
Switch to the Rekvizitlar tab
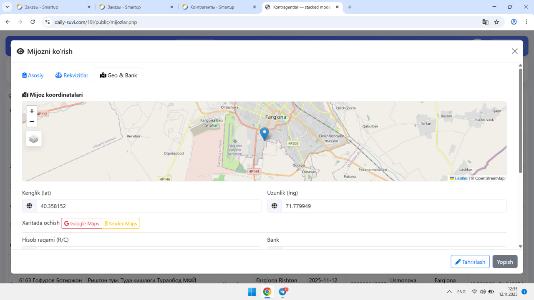(72, 75)
